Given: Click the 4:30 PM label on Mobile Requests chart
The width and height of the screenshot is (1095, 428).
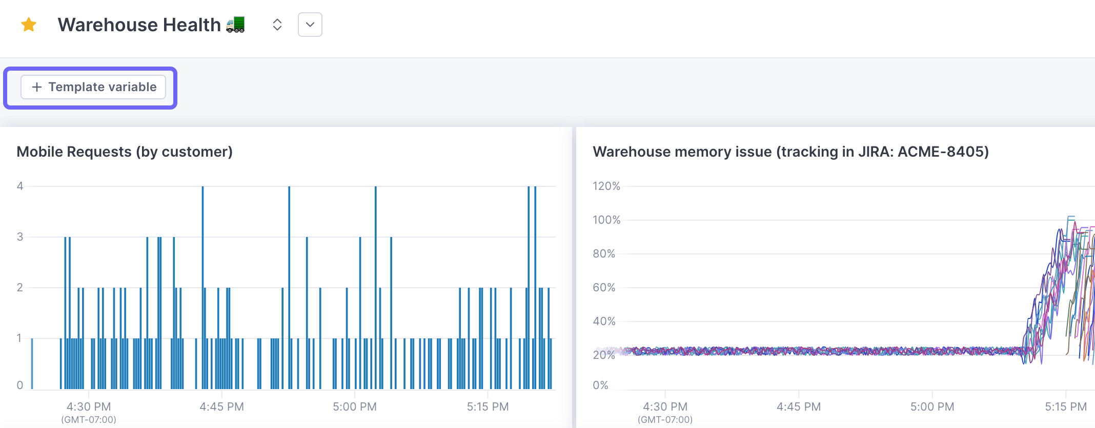Looking at the screenshot, I should (x=89, y=406).
